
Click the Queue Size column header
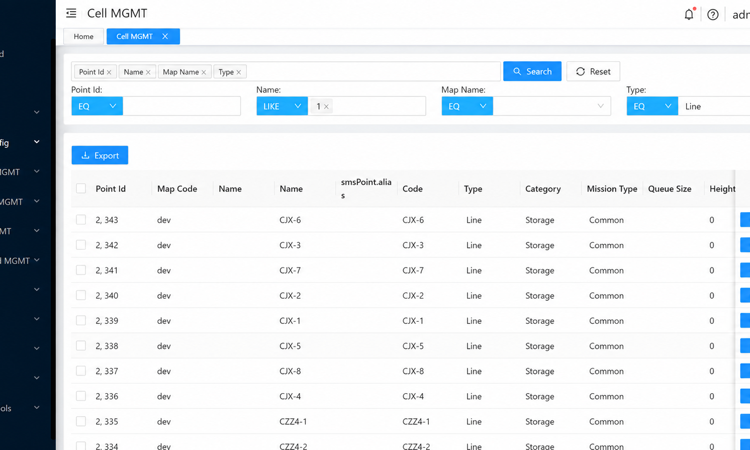[670, 189]
